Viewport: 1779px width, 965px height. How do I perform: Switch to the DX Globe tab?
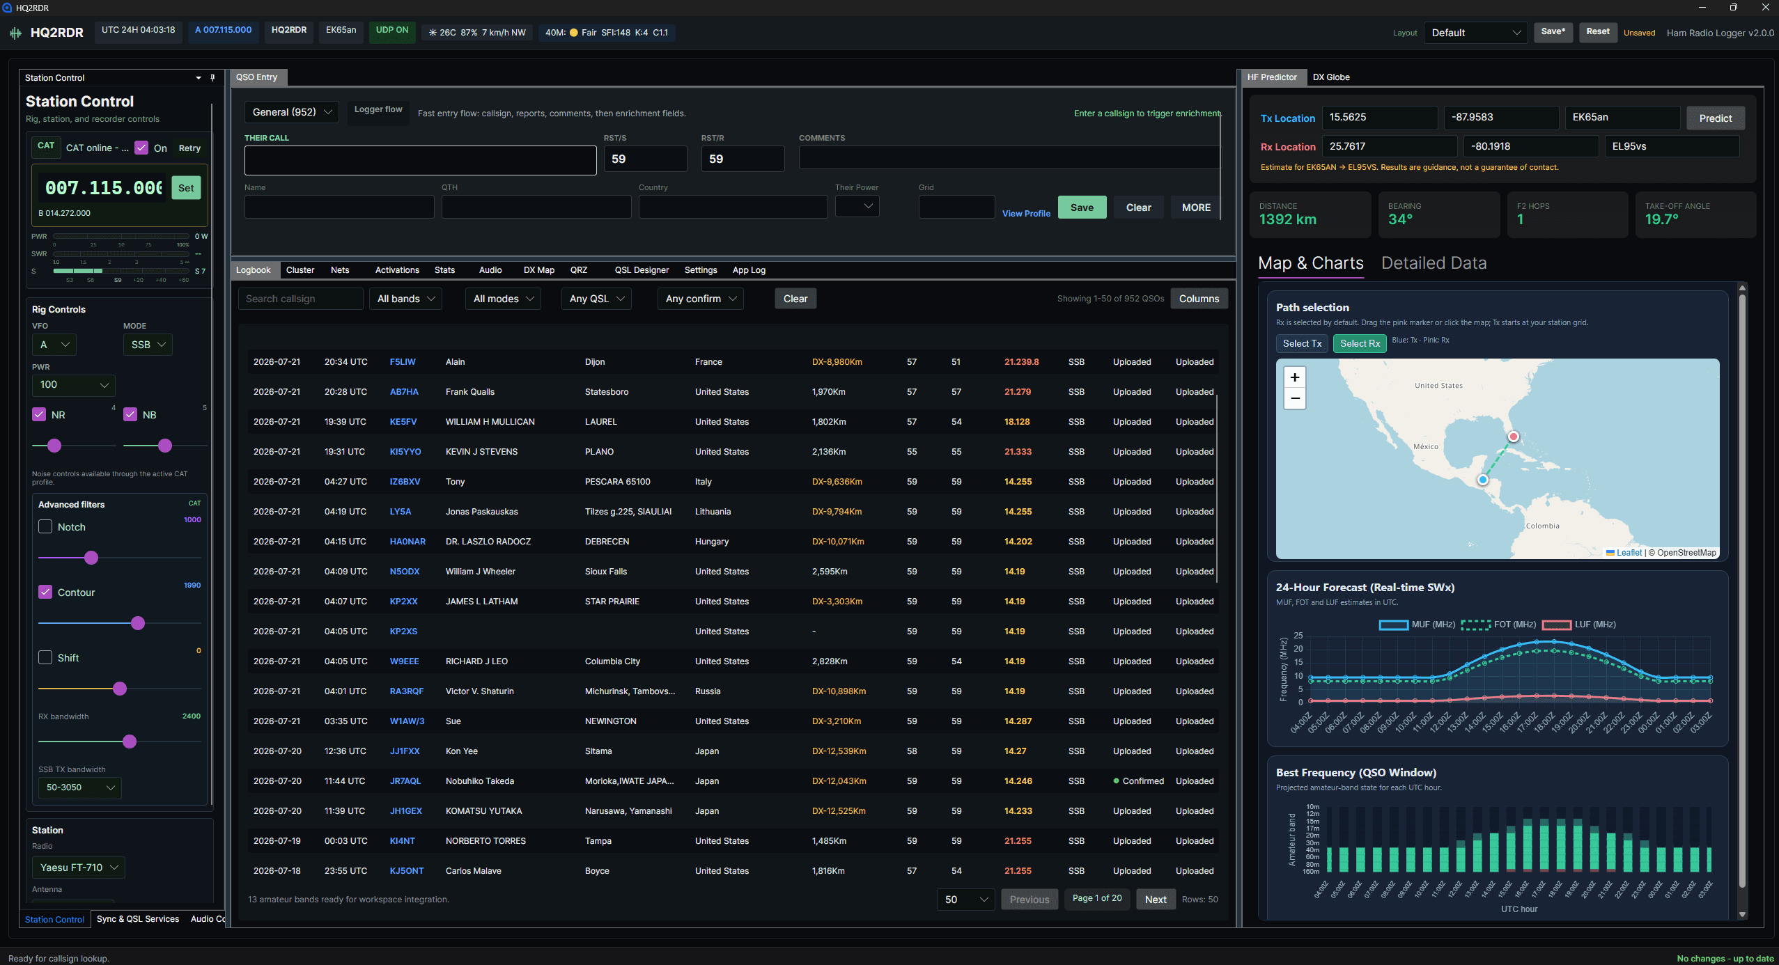[x=1331, y=77]
